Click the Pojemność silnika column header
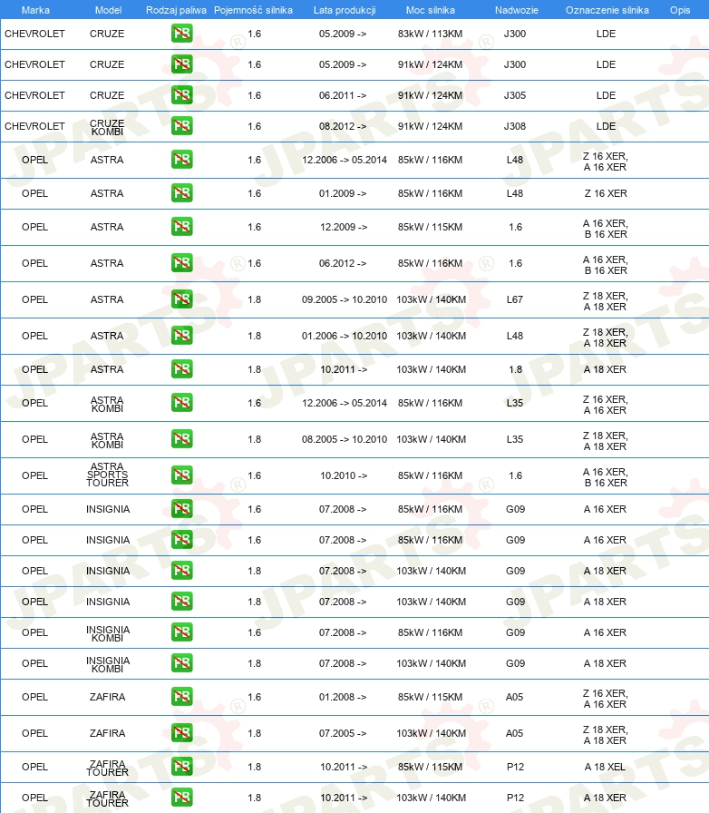The image size is (709, 813). pyautogui.click(x=254, y=10)
